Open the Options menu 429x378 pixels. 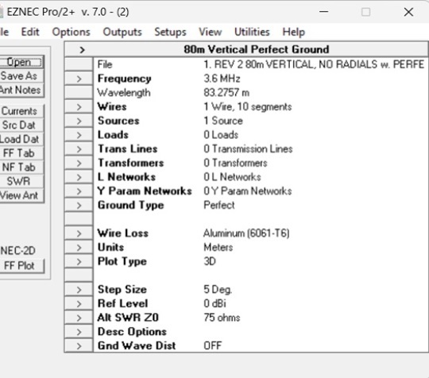click(71, 32)
